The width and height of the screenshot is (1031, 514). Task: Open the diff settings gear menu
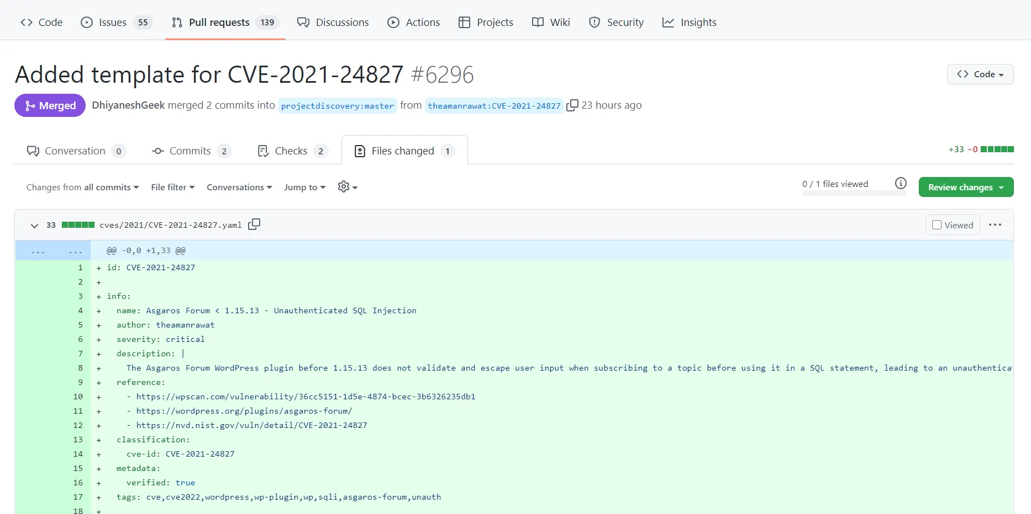[x=348, y=187]
